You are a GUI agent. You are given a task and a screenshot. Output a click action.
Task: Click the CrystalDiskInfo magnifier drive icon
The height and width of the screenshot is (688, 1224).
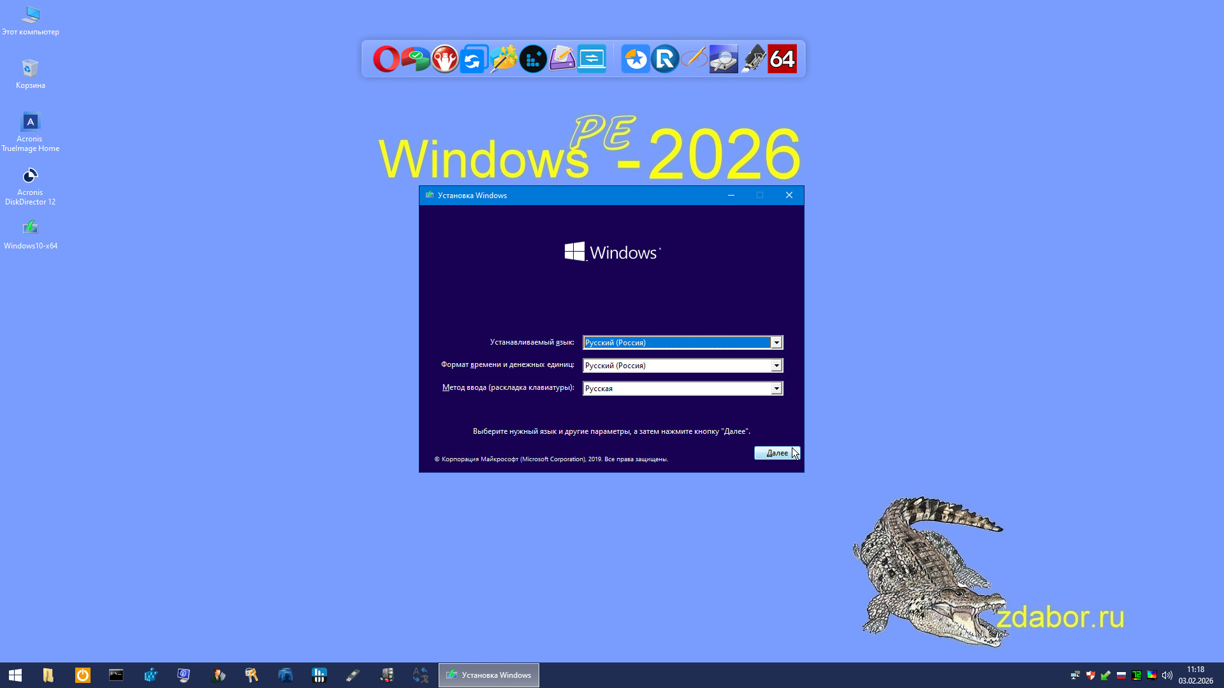[724, 59]
